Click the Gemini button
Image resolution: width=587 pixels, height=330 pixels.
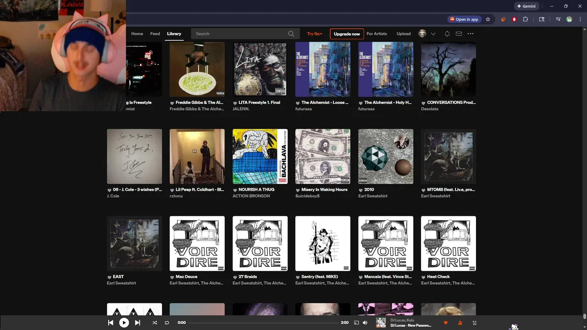pyautogui.click(x=526, y=6)
